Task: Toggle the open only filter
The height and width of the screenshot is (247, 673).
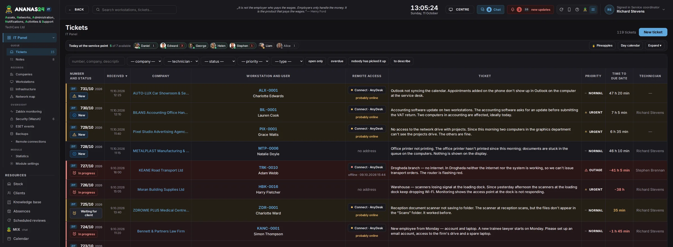Action: pos(315,61)
